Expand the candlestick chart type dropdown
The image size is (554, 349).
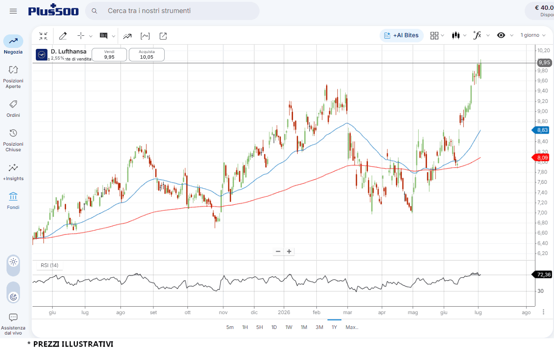coord(459,35)
